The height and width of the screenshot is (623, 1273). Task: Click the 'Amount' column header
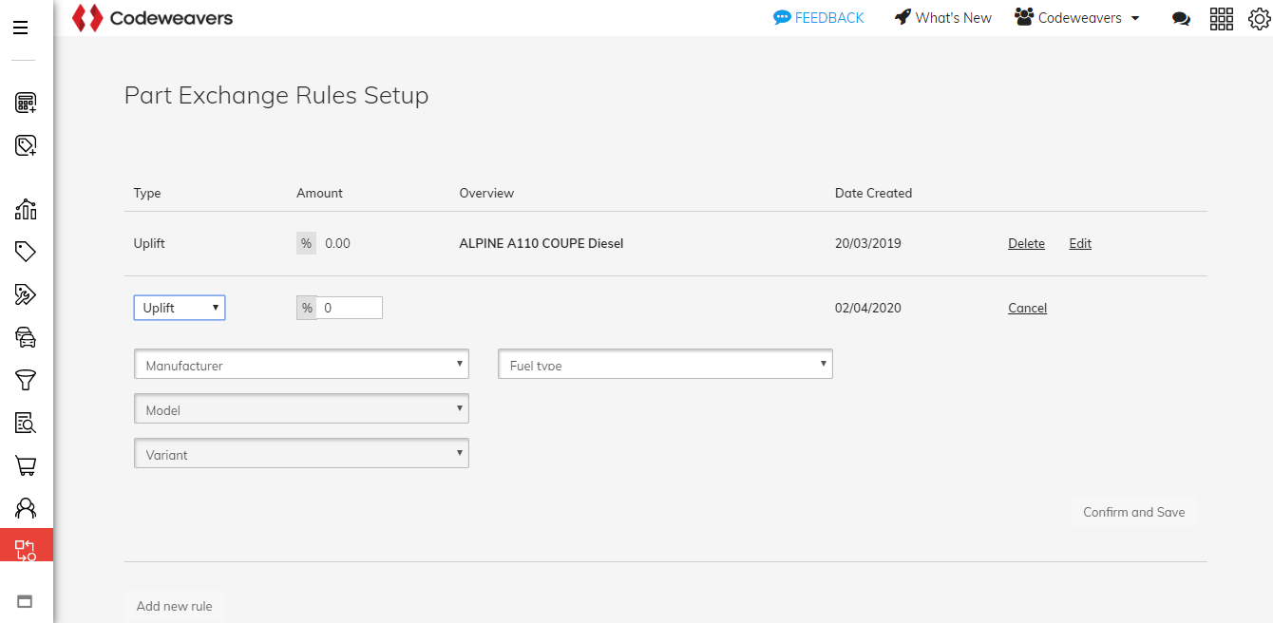(319, 193)
